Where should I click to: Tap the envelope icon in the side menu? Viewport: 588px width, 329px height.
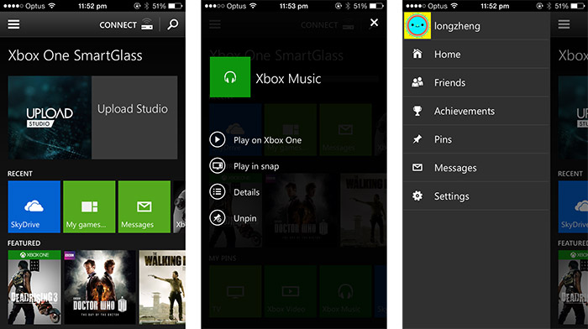[x=417, y=168]
